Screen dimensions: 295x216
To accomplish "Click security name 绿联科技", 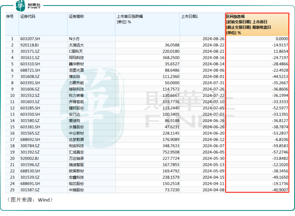I will click(77, 89).
